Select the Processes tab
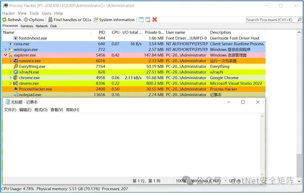Viewport: 304px width, 193px height. point(10,26)
